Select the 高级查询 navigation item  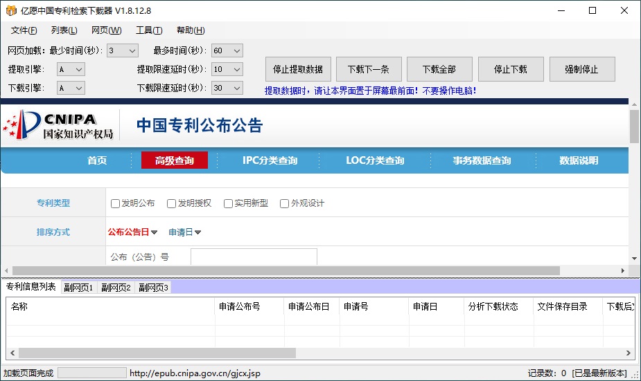pos(175,160)
